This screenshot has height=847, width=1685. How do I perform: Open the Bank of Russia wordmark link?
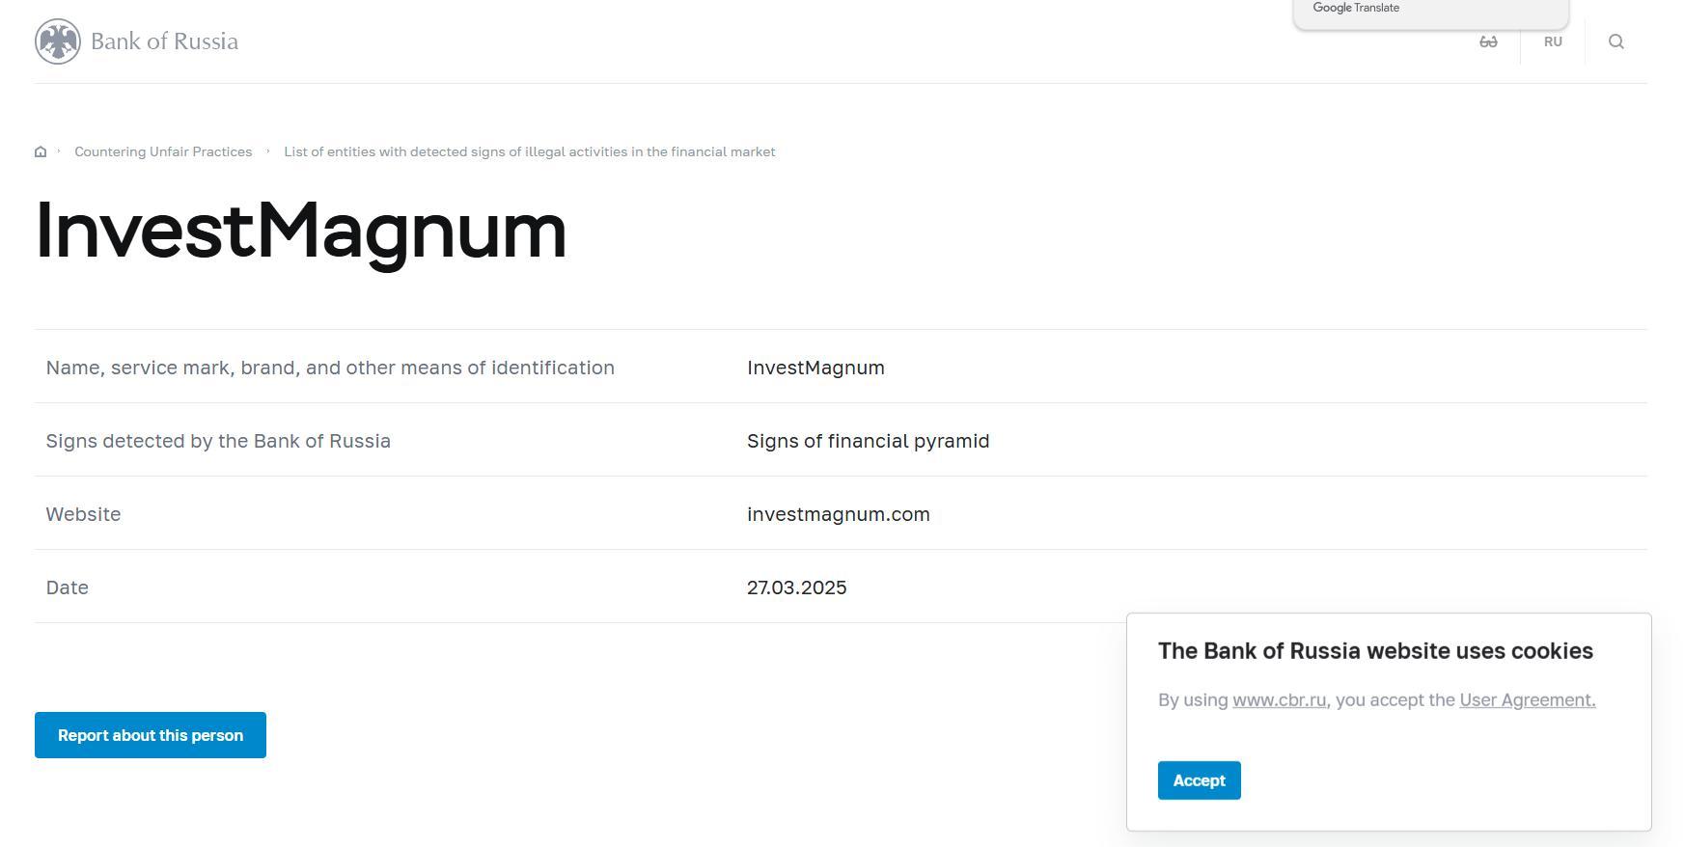pos(164,41)
